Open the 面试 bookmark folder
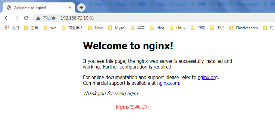The image size is (275, 122). point(217,28)
